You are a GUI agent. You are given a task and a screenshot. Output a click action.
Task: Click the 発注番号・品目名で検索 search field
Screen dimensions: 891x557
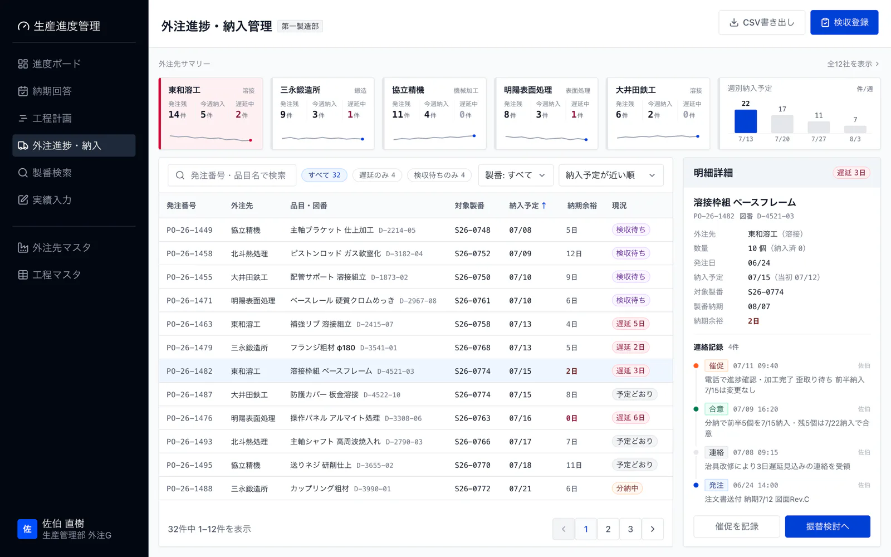pos(232,175)
